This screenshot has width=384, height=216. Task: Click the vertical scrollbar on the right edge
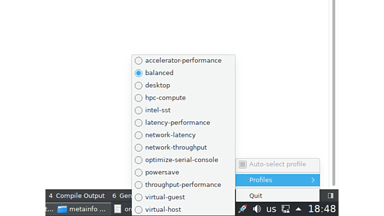click(x=334, y=92)
